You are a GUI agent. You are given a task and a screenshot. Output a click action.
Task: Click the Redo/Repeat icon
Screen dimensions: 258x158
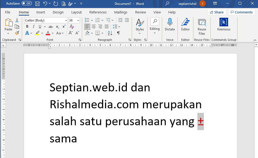[x=56, y=3]
